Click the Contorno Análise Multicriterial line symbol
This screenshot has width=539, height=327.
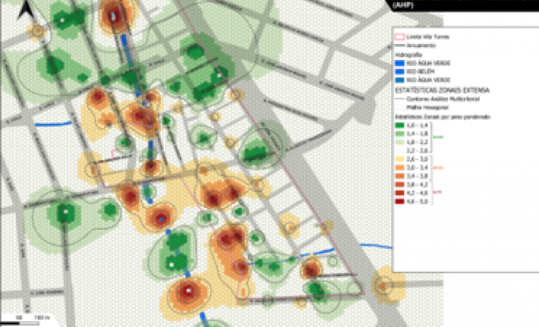(399, 99)
